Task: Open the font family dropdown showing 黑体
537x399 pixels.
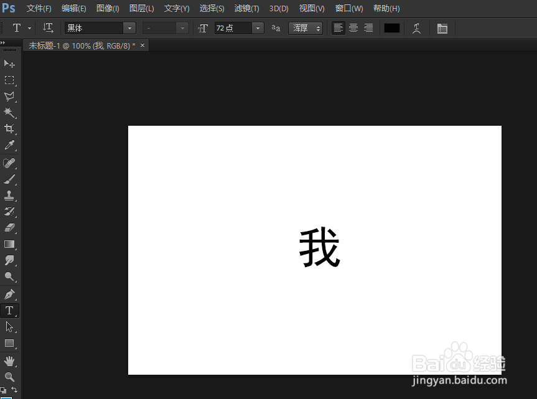Action: (128, 28)
